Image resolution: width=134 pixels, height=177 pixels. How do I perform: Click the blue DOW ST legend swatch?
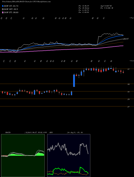tap(3, 6)
